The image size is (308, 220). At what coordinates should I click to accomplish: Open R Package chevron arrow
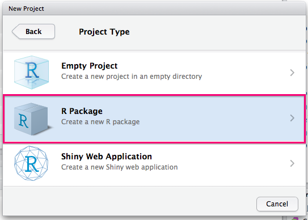(292, 118)
